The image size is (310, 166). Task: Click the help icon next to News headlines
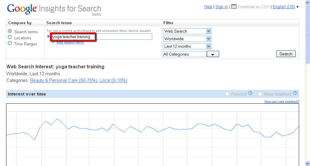[x=295, y=93]
